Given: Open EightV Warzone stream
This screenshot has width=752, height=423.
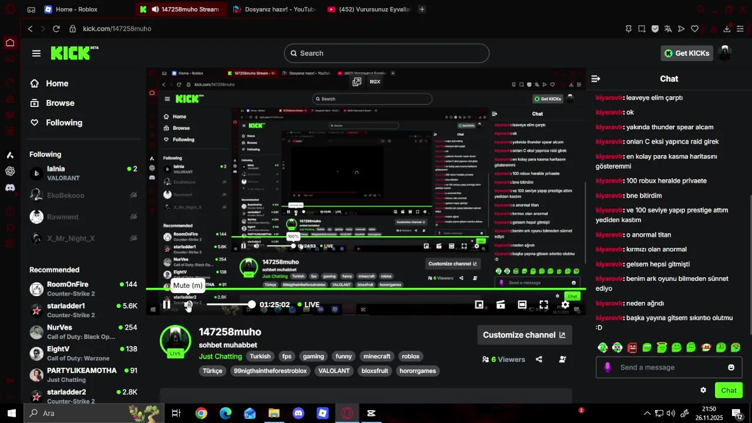Looking at the screenshot, I should point(83,353).
